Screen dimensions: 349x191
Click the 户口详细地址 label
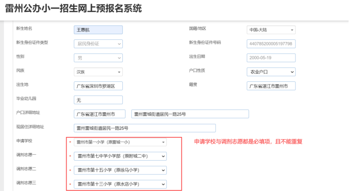28,113
